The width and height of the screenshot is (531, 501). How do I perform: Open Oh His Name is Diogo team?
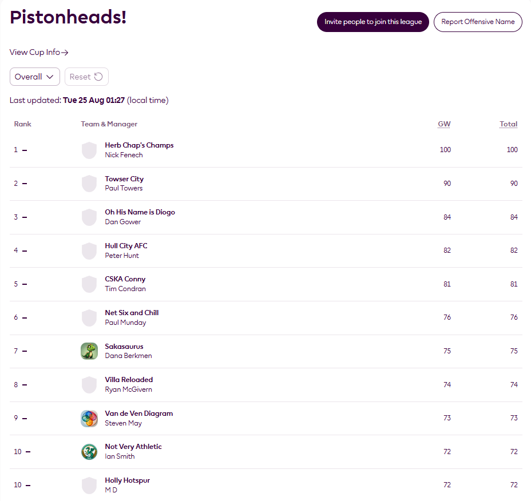click(x=140, y=212)
